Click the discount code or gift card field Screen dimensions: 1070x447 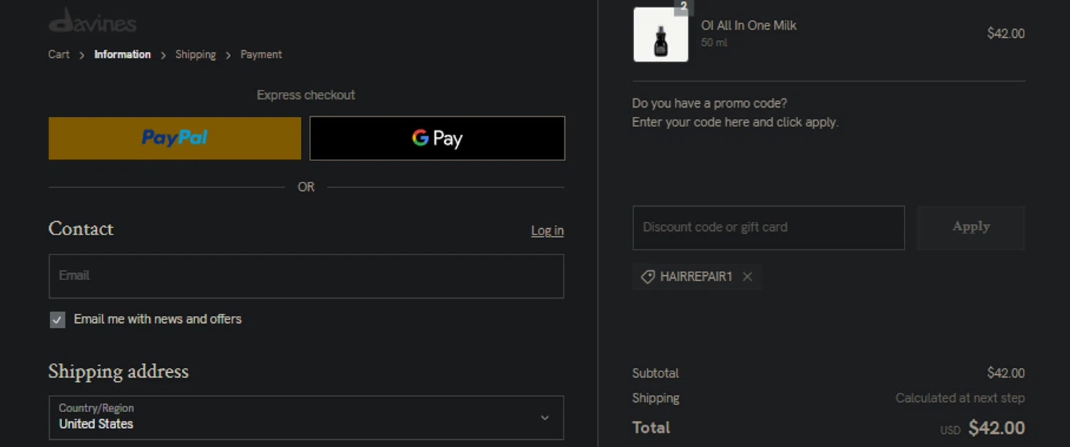[768, 227]
